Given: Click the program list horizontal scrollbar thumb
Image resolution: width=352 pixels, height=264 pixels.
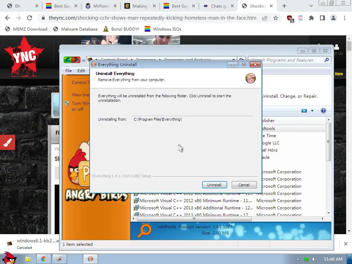Looking at the screenshot, I should [194, 219].
